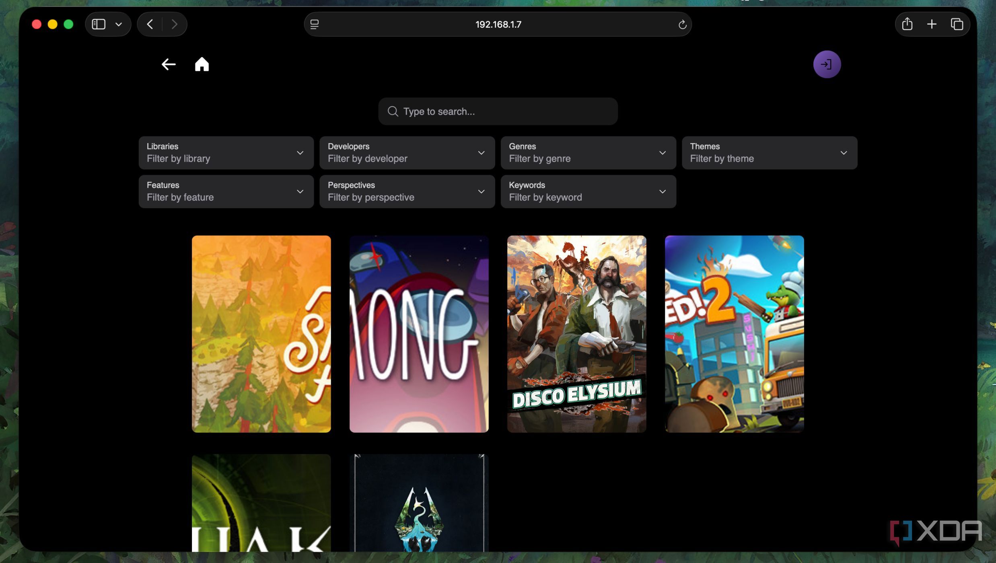Show the tab overview icon
The image size is (996, 563).
point(957,25)
